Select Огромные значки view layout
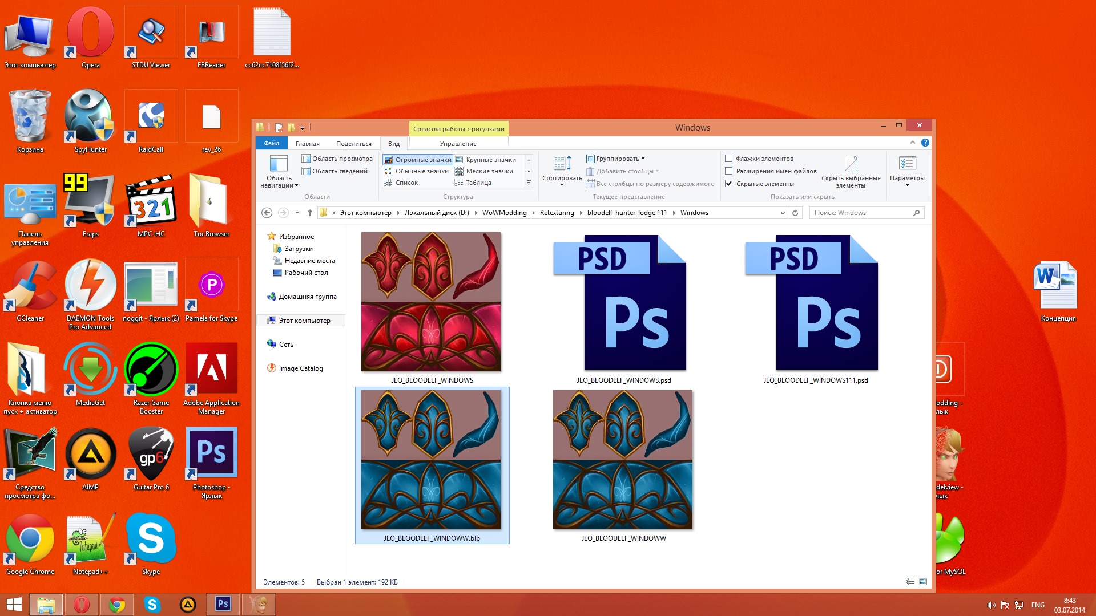1096x616 pixels. tap(418, 160)
